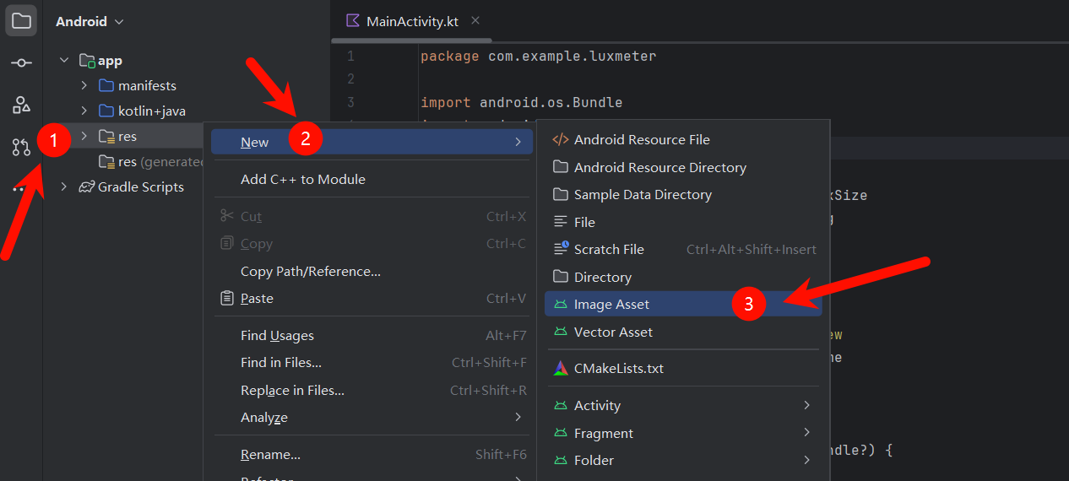The height and width of the screenshot is (481, 1069).
Task: Expand the manifests folder
Action: click(84, 85)
